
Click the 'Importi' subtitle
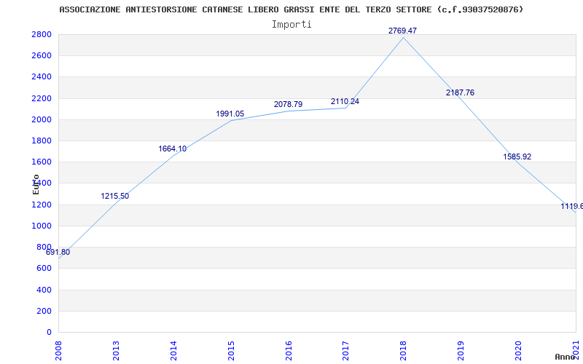point(291,25)
